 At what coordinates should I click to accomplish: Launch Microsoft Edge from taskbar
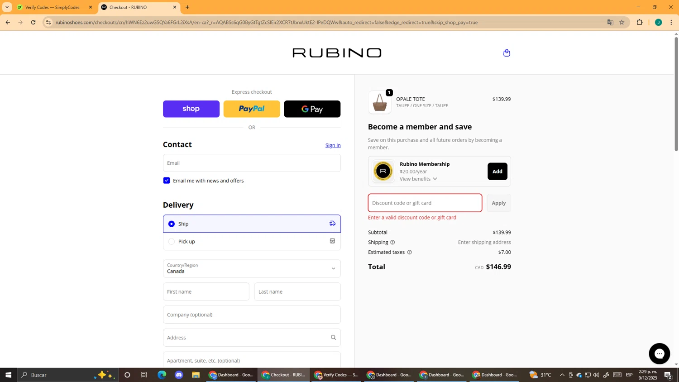162,375
